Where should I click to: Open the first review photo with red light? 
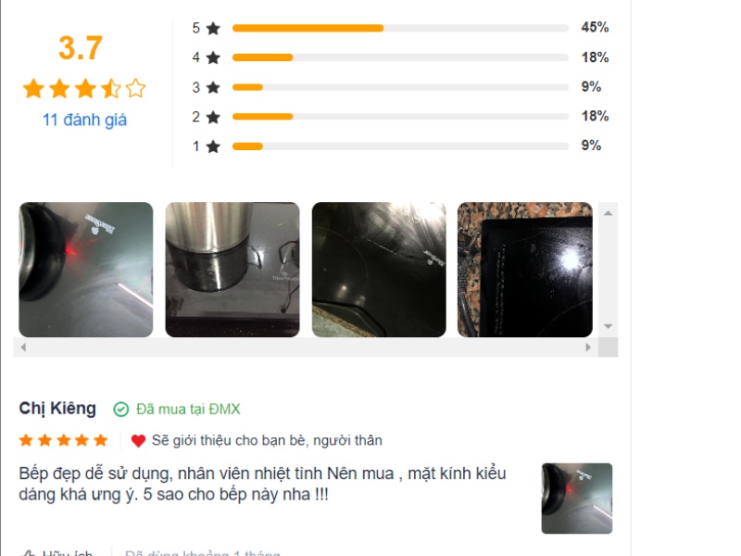(86, 270)
